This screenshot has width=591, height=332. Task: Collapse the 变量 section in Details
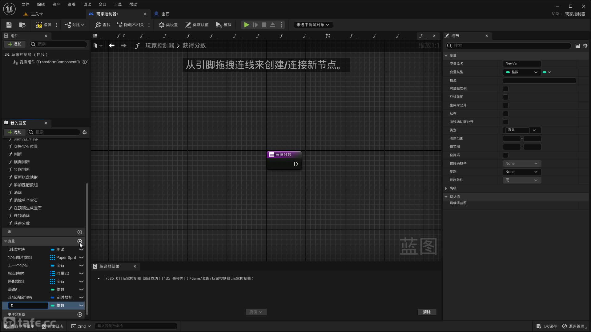[x=446, y=56]
